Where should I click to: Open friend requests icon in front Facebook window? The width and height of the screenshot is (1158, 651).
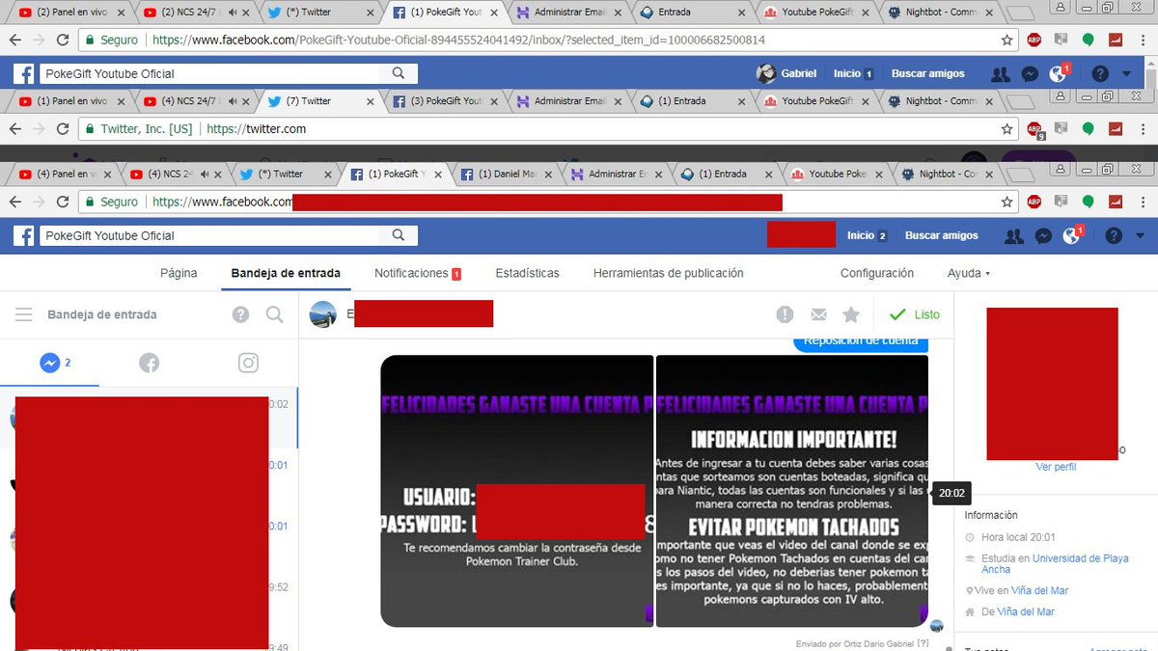1014,235
